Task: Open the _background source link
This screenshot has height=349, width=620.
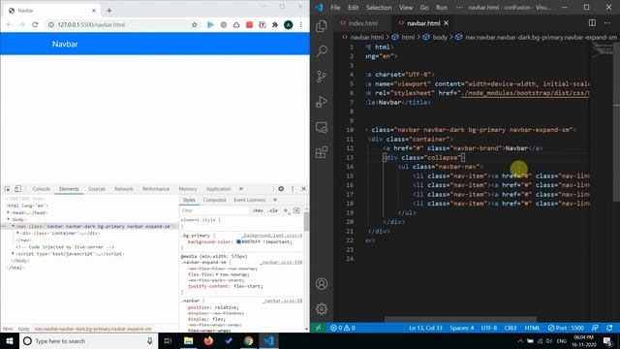Action: tap(271, 236)
